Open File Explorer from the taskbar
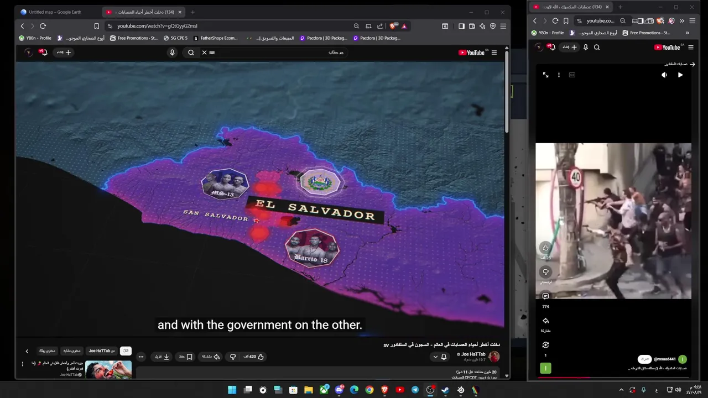 click(309, 390)
